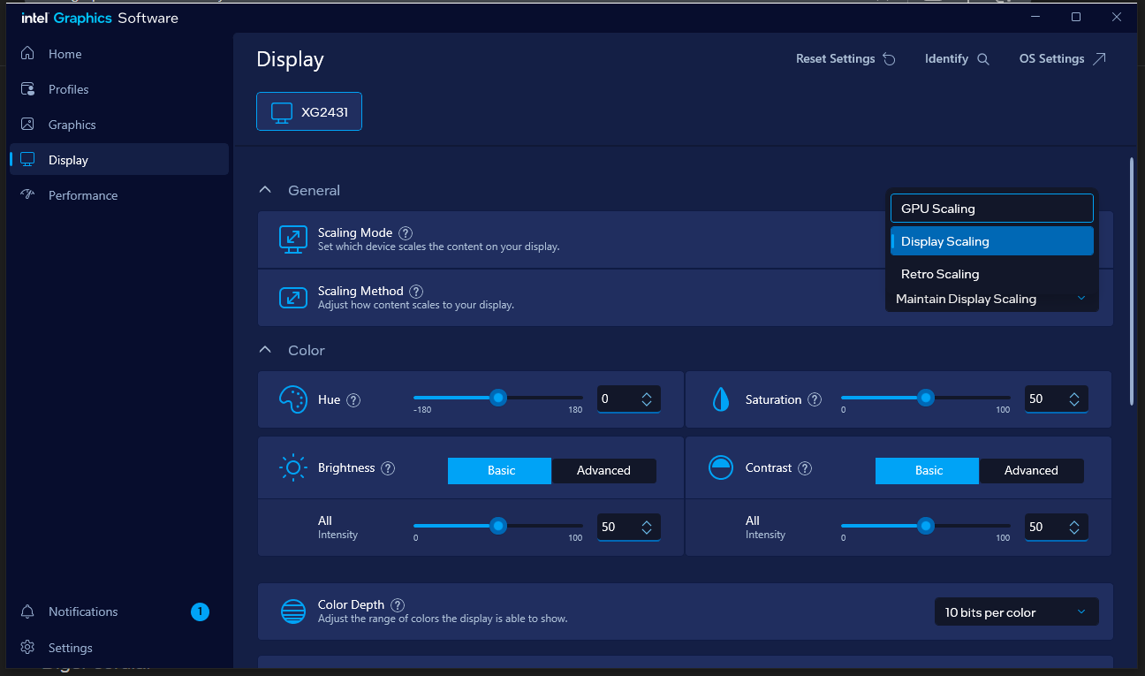Click the Brightness help icon

tap(388, 468)
